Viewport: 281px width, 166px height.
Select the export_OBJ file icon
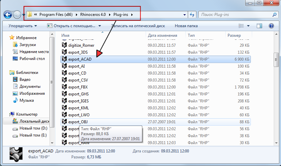pyautogui.click(x=64, y=122)
